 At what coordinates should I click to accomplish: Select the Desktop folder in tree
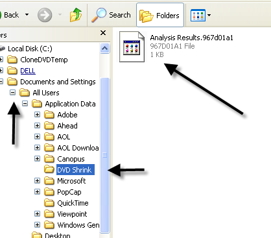[58, 235]
